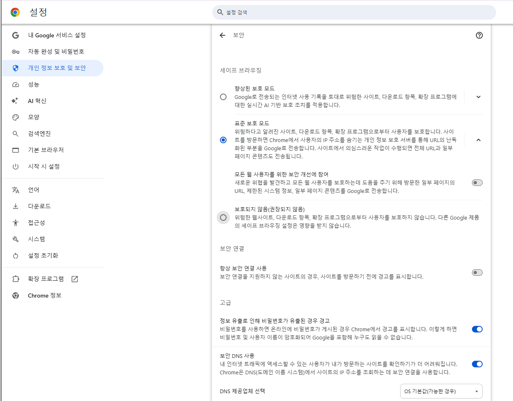Image resolution: width=513 pixels, height=401 pixels.
Task: Click the wrench icon for 시스템
Action: pyautogui.click(x=16, y=239)
